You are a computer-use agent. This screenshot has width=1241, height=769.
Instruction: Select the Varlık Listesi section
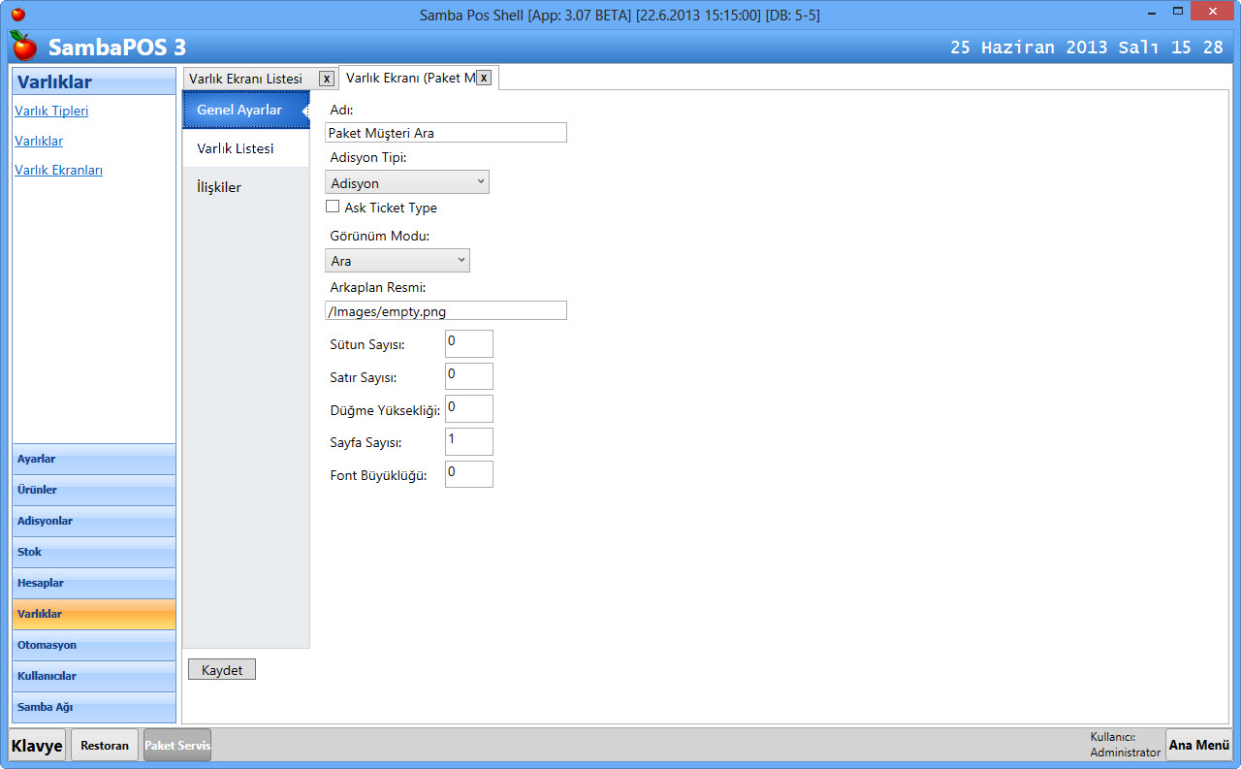coord(236,148)
